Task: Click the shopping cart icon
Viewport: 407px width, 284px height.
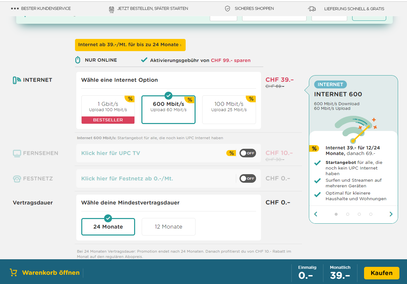Action: point(14,272)
